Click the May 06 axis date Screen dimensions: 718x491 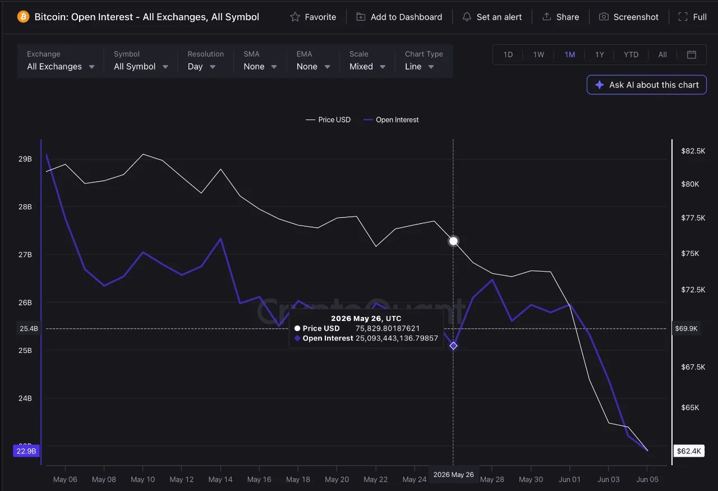coord(65,479)
